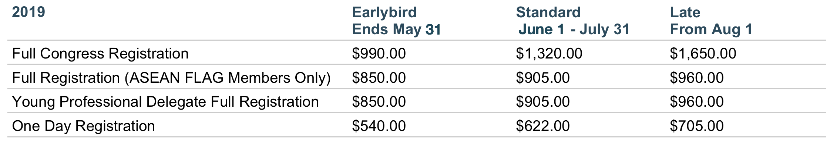Select the Earlybird Ends May 31 header
The height and width of the screenshot is (142, 830).
(x=396, y=21)
